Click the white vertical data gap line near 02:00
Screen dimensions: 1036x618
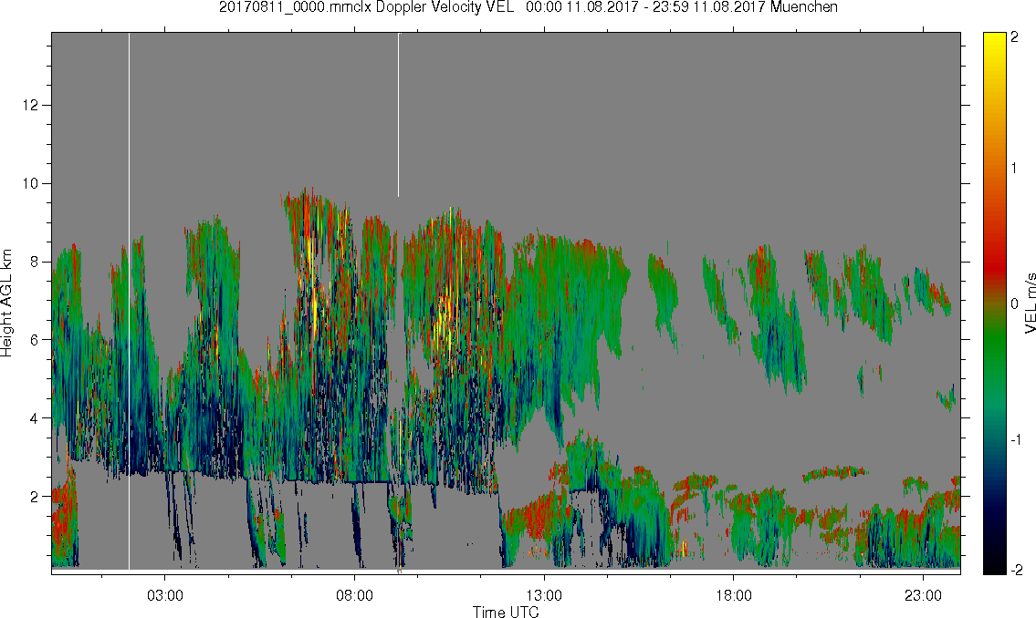tap(129, 301)
